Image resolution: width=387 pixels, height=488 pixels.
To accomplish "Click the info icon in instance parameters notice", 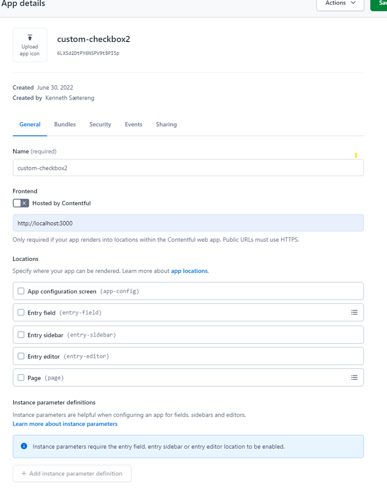I will pyautogui.click(x=24, y=446).
